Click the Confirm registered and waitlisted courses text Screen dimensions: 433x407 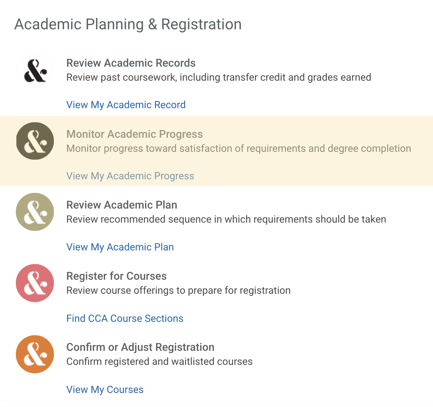click(159, 362)
